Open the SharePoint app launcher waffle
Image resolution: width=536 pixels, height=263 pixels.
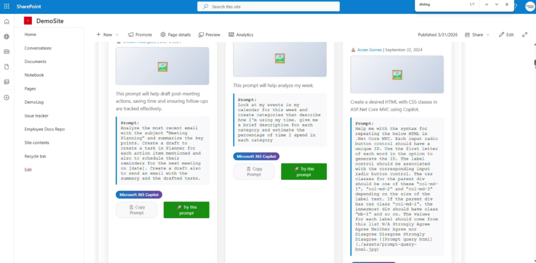tap(6, 6)
